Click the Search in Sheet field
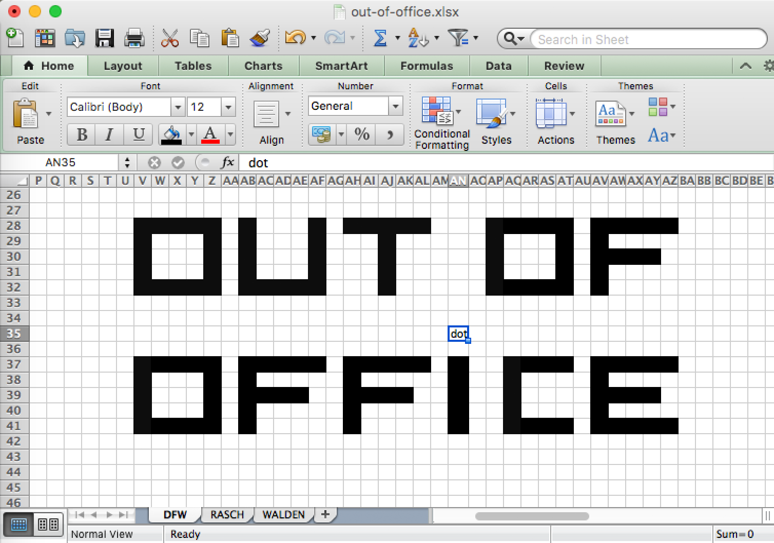This screenshot has width=774, height=543. pyautogui.click(x=647, y=40)
